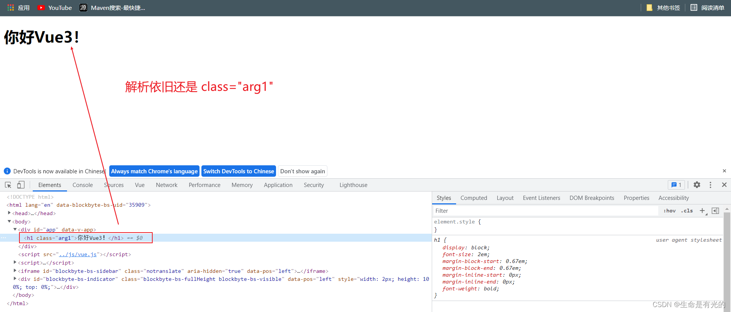
Task: Open the 其他书签 bookmarks folder
Action: (663, 8)
